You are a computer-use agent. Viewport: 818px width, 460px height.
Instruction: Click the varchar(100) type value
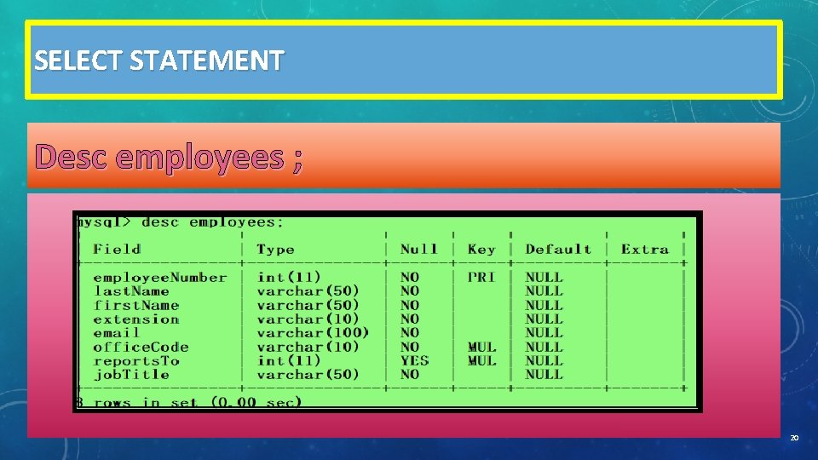[x=313, y=333]
